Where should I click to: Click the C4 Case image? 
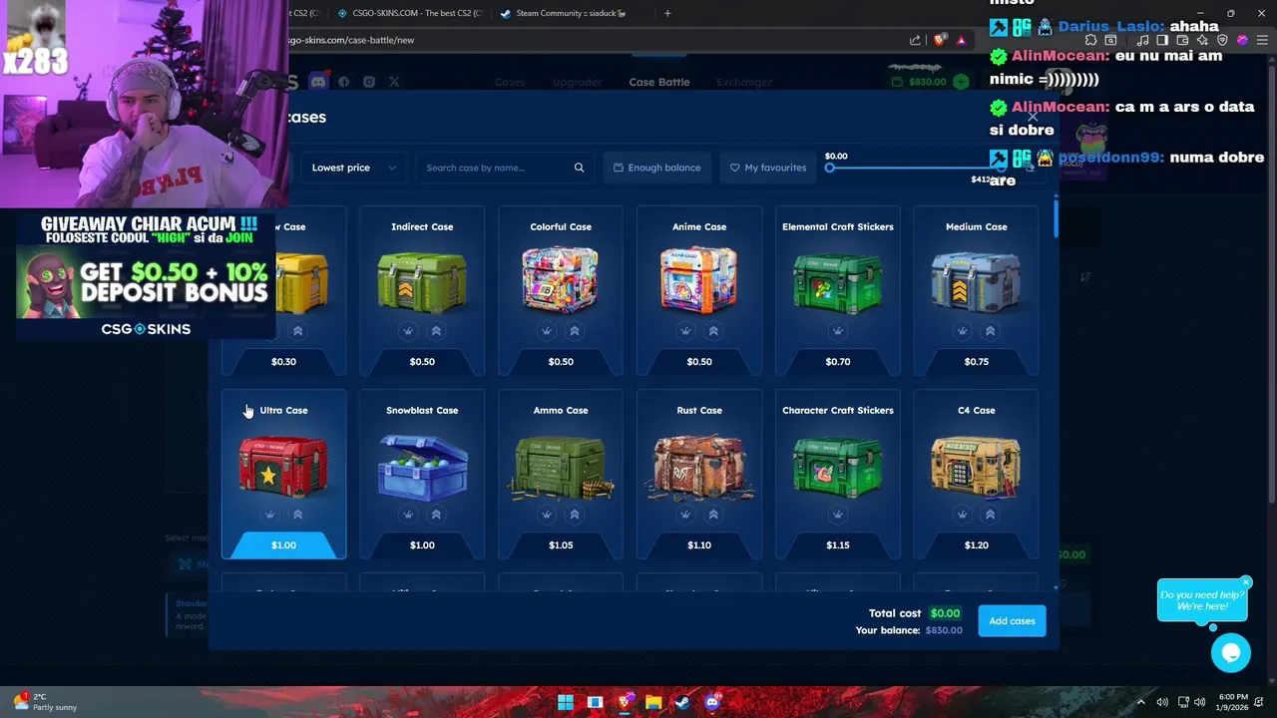pyautogui.click(x=977, y=466)
